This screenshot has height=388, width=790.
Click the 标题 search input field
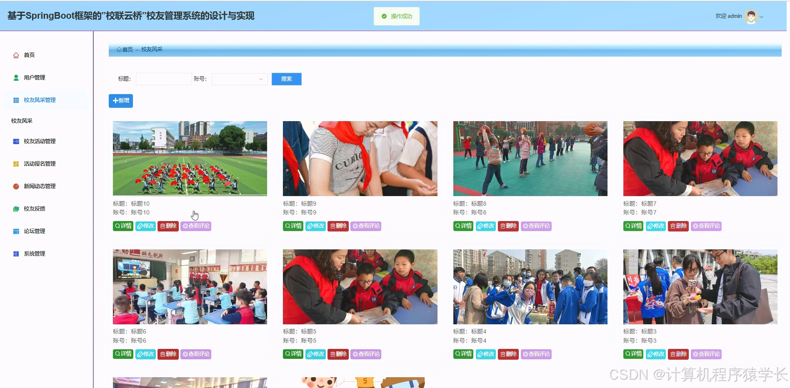click(x=163, y=79)
